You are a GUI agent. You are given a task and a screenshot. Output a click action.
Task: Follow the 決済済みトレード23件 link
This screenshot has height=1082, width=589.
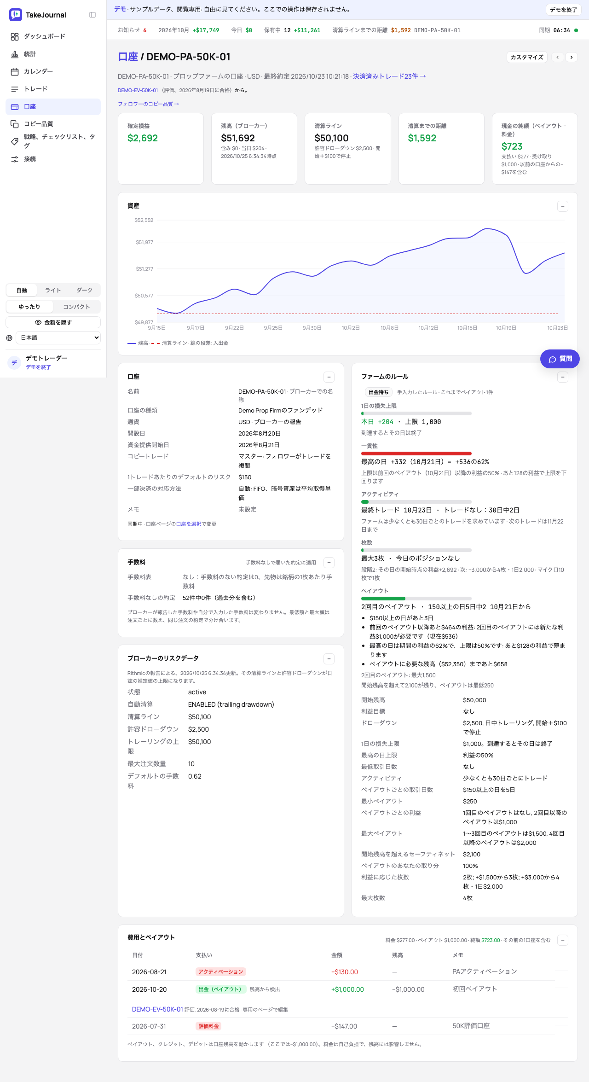tap(389, 76)
